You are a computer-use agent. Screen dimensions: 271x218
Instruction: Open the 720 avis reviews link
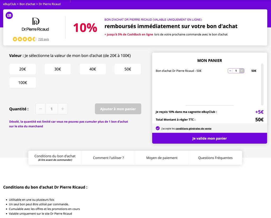[43, 39]
